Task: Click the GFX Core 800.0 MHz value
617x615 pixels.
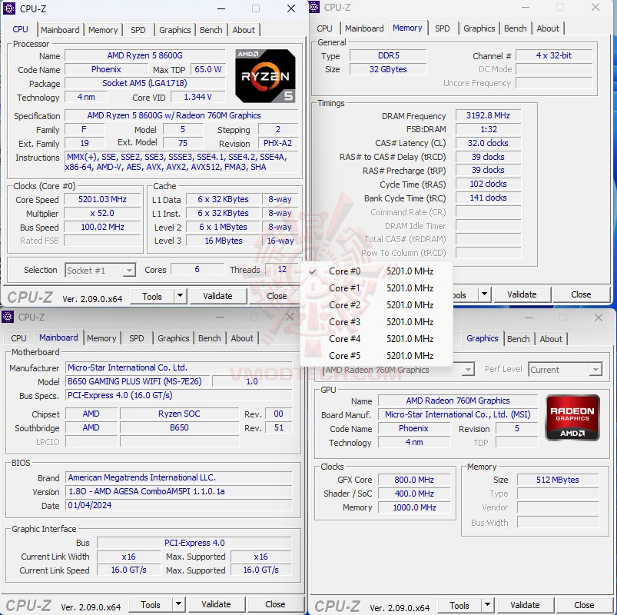Action: click(414, 480)
